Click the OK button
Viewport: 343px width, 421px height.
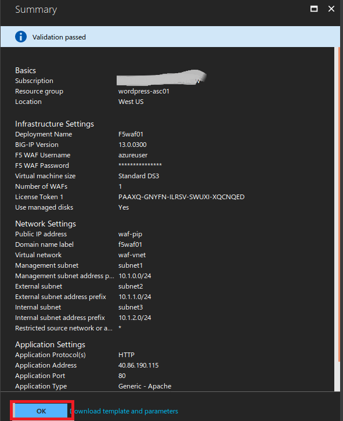(x=41, y=411)
